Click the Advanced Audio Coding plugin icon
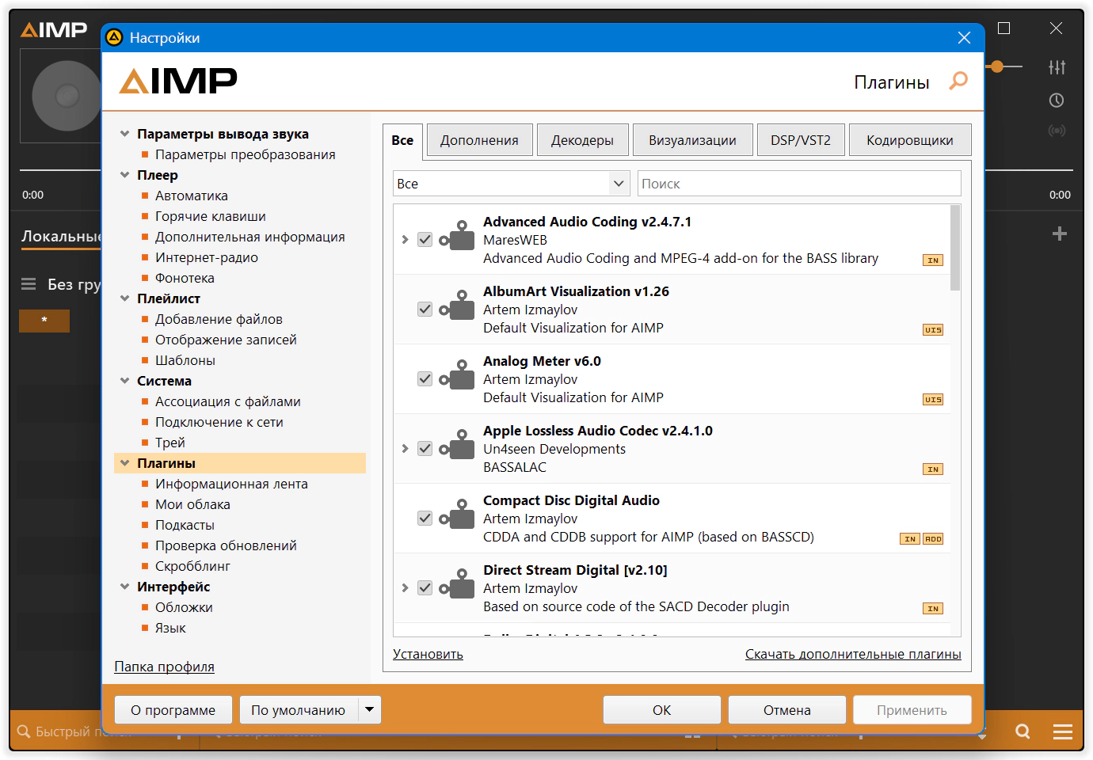Screen dimensions: 1093x760 click(457, 237)
